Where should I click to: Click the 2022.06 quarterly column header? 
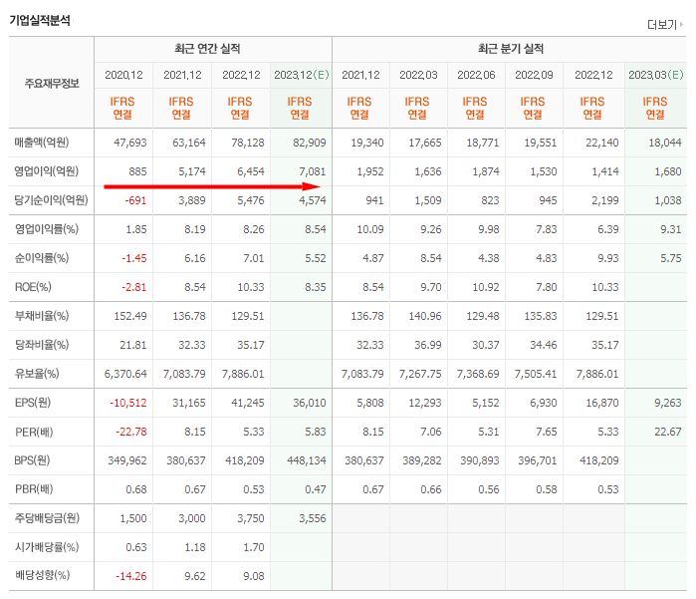point(476,75)
